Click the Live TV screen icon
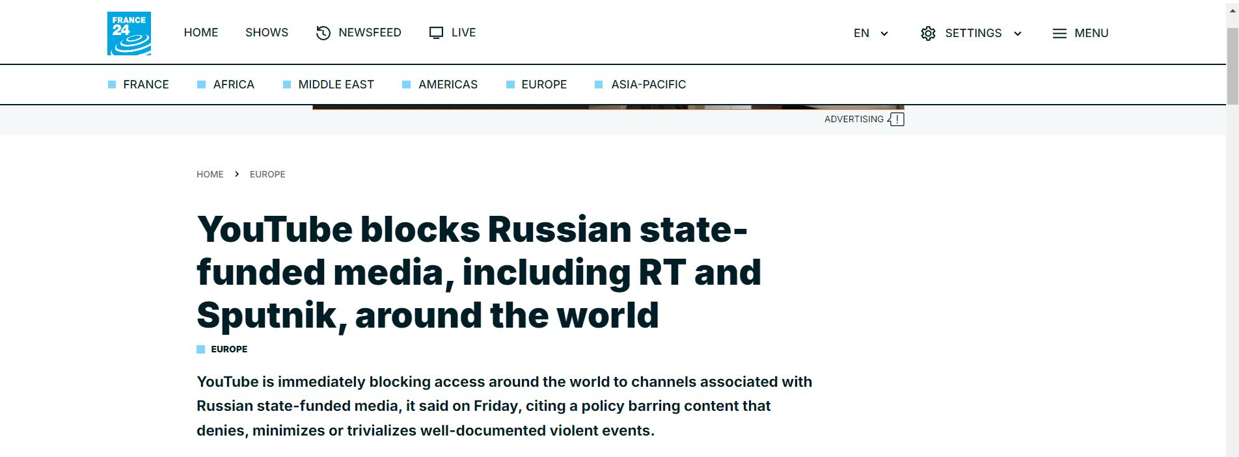Viewport: 1239px width, 457px height. tap(436, 33)
